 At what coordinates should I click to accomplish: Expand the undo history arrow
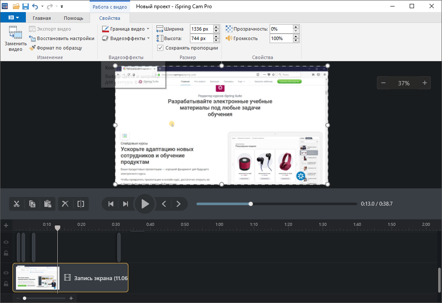point(42,6)
